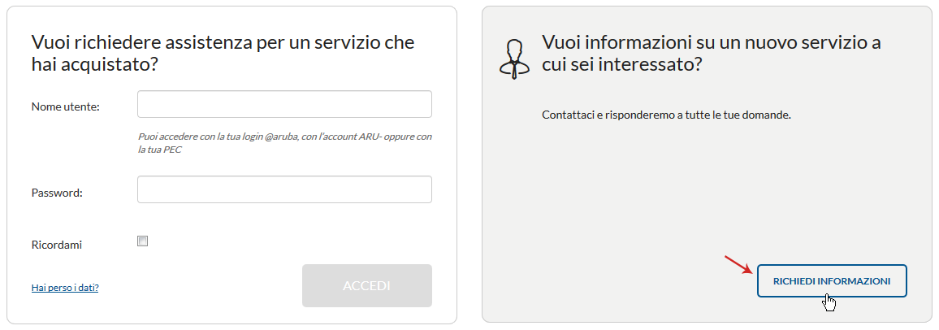Click the 'Password:' label
939x330 pixels.
(57, 193)
